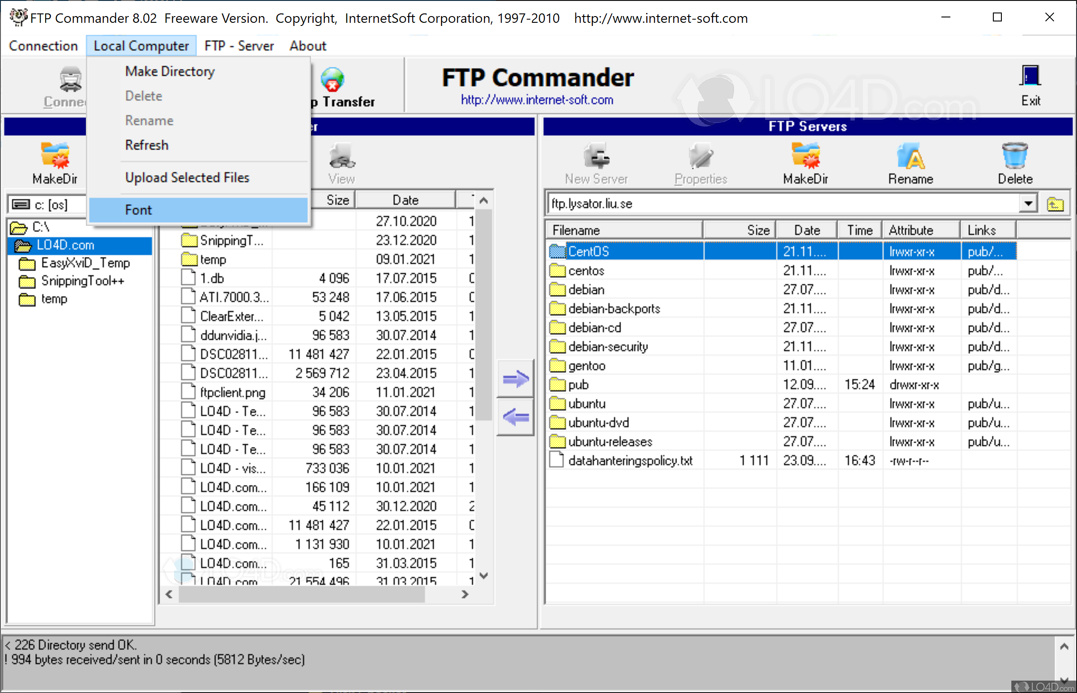Choose Font from the Local Computer menu

pos(139,210)
